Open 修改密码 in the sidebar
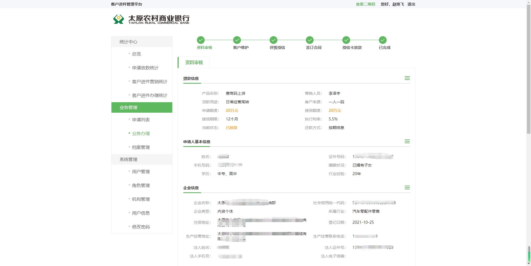Image resolution: width=531 pixels, height=266 pixels. (x=141, y=227)
